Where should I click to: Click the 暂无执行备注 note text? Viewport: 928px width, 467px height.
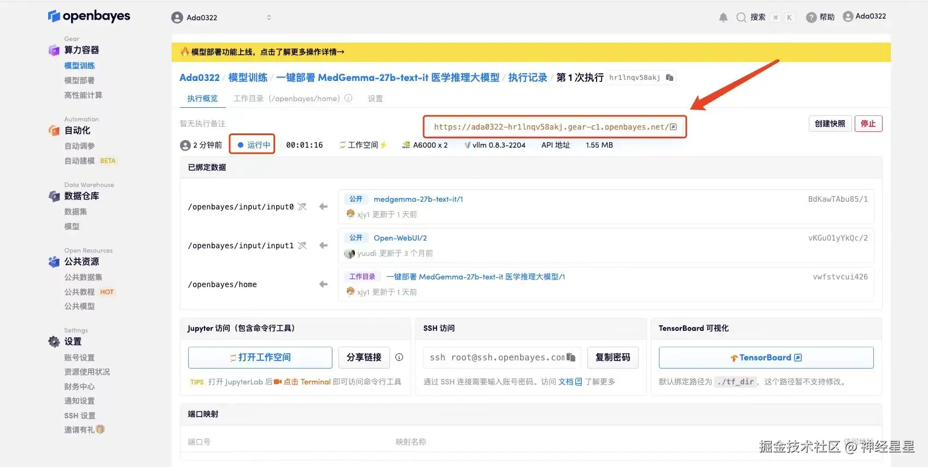pos(202,124)
